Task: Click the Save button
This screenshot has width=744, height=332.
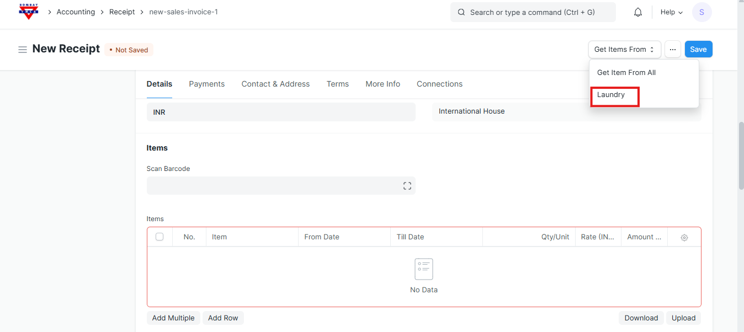Action: pyautogui.click(x=698, y=50)
